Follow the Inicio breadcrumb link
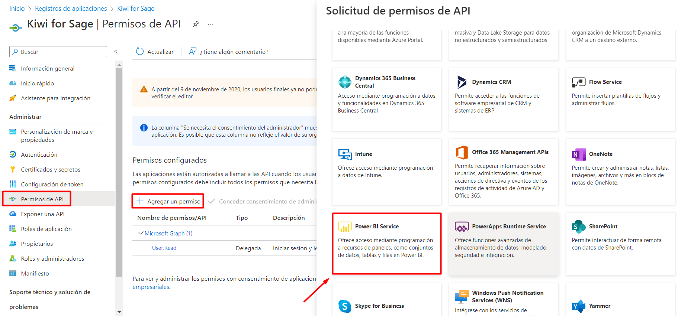Viewport: 678px width, 316px height. pos(17,9)
